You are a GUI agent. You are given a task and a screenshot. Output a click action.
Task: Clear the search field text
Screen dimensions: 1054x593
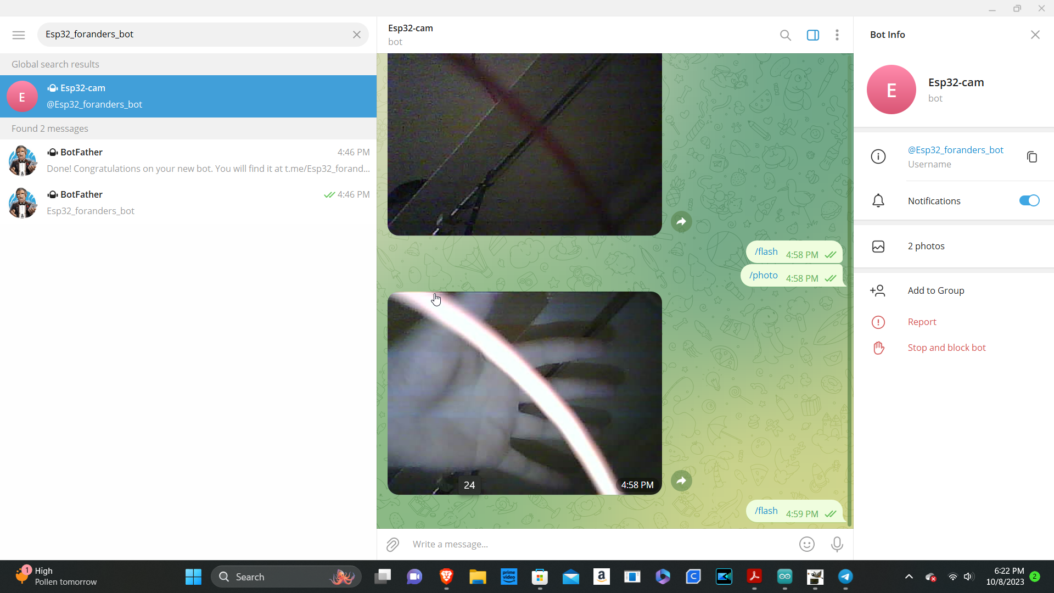coord(356,35)
